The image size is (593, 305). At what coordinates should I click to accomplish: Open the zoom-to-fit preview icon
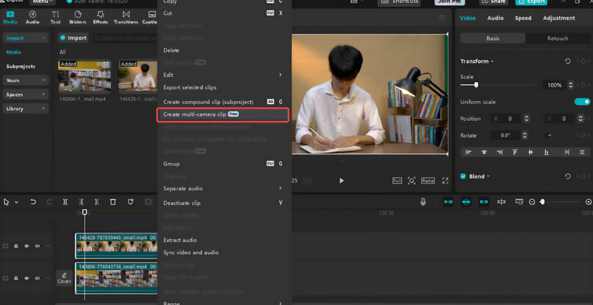click(x=412, y=180)
